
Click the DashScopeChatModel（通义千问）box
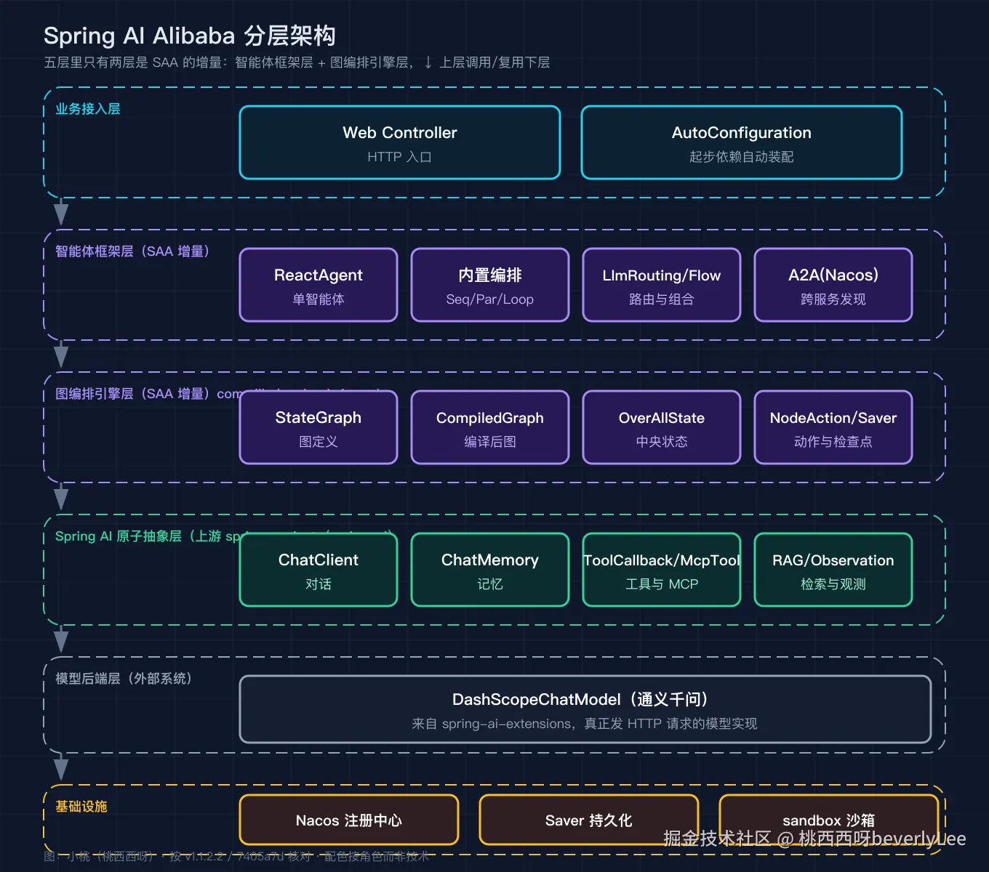(x=585, y=709)
